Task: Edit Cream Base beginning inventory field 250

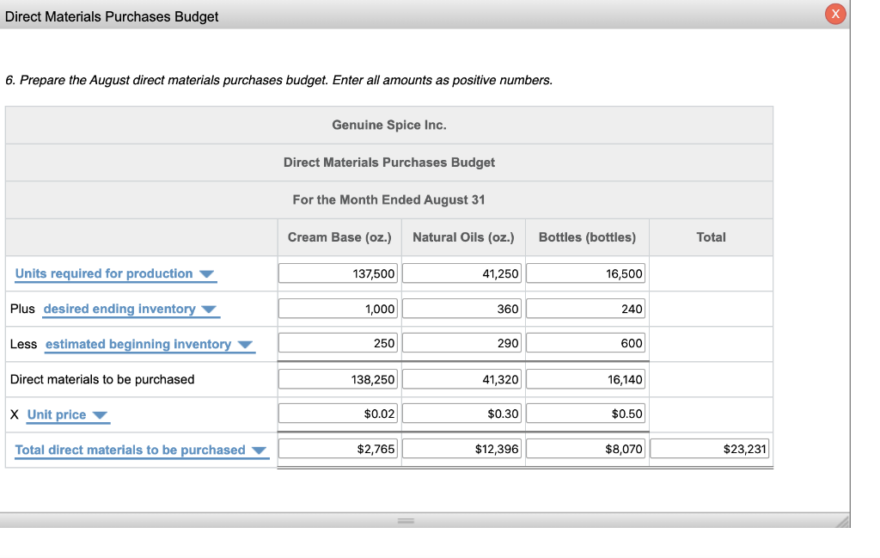Action: [338, 343]
